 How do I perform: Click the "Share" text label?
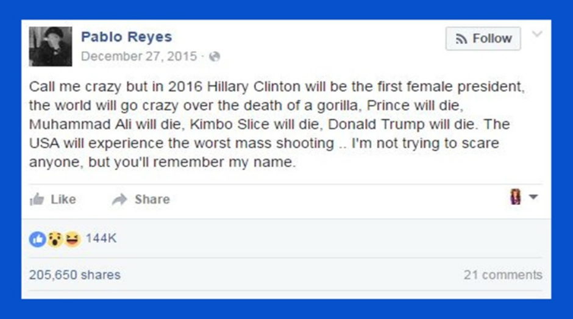(152, 199)
